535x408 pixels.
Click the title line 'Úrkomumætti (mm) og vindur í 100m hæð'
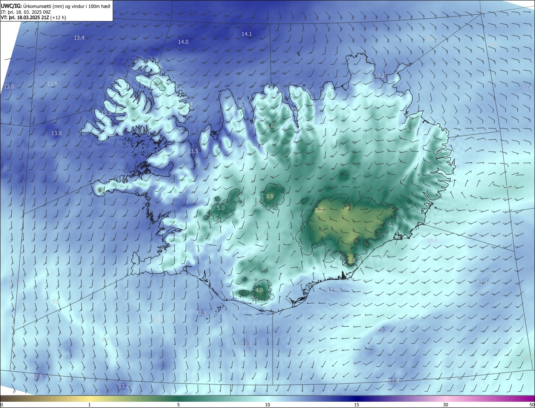click(66, 5)
